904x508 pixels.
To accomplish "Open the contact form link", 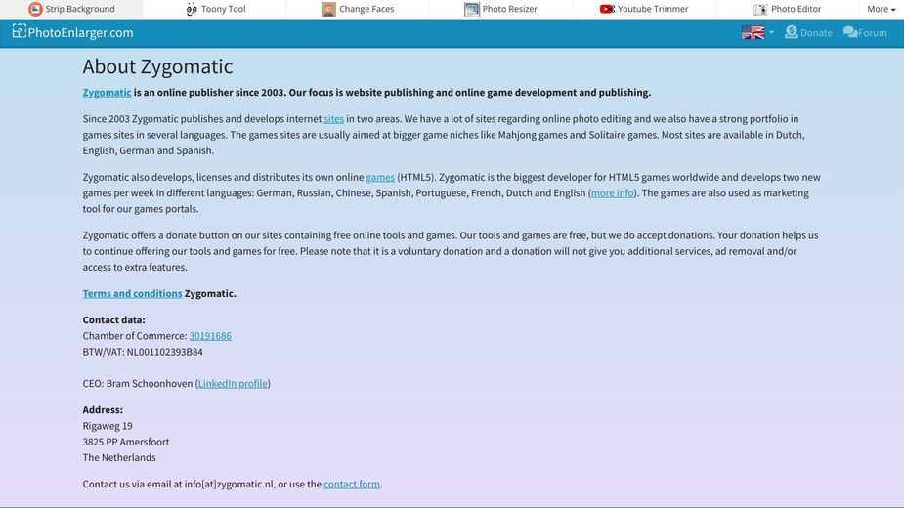I will (352, 484).
